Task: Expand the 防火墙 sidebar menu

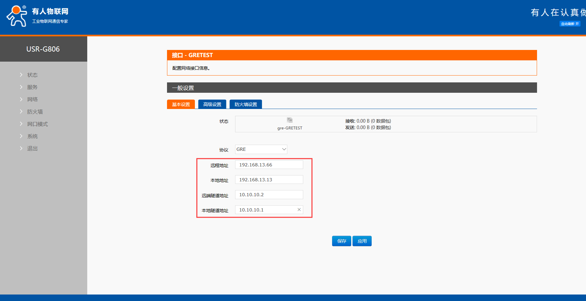Action: (35, 112)
